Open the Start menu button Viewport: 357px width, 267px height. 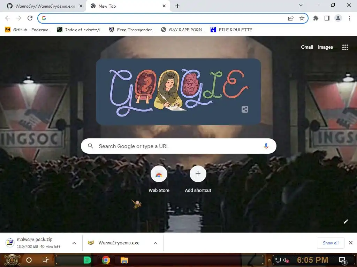[12, 260]
